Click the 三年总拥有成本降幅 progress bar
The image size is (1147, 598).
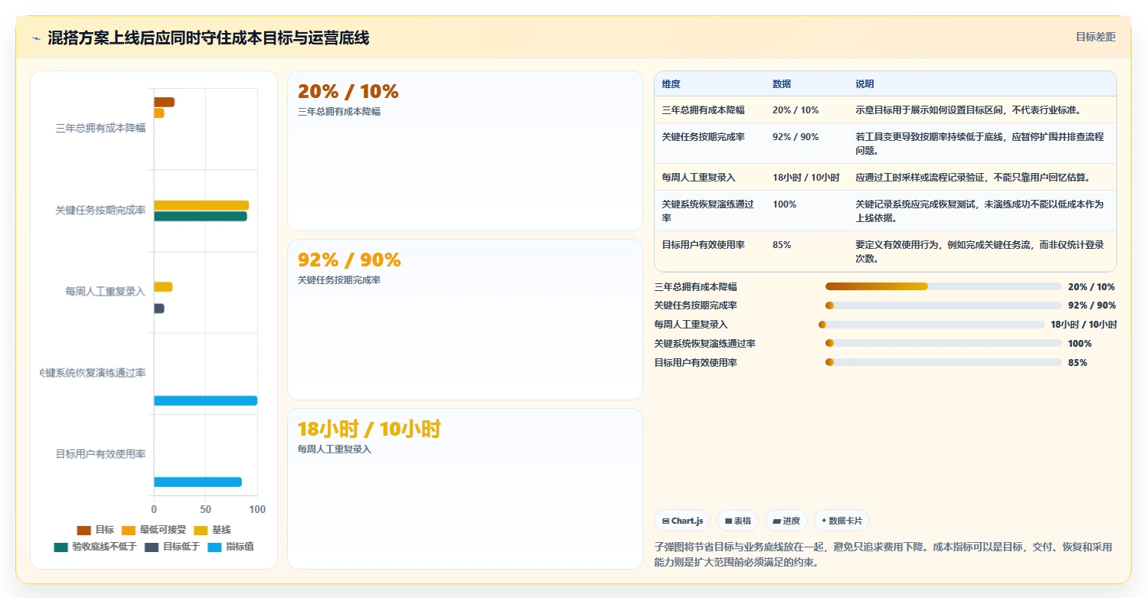click(943, 286)
